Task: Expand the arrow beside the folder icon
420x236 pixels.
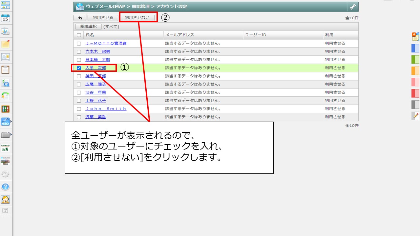Action: [x=11, y=134]
